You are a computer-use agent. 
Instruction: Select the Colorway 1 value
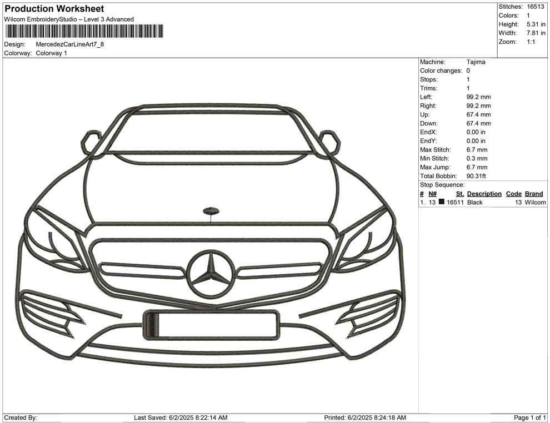51,53
